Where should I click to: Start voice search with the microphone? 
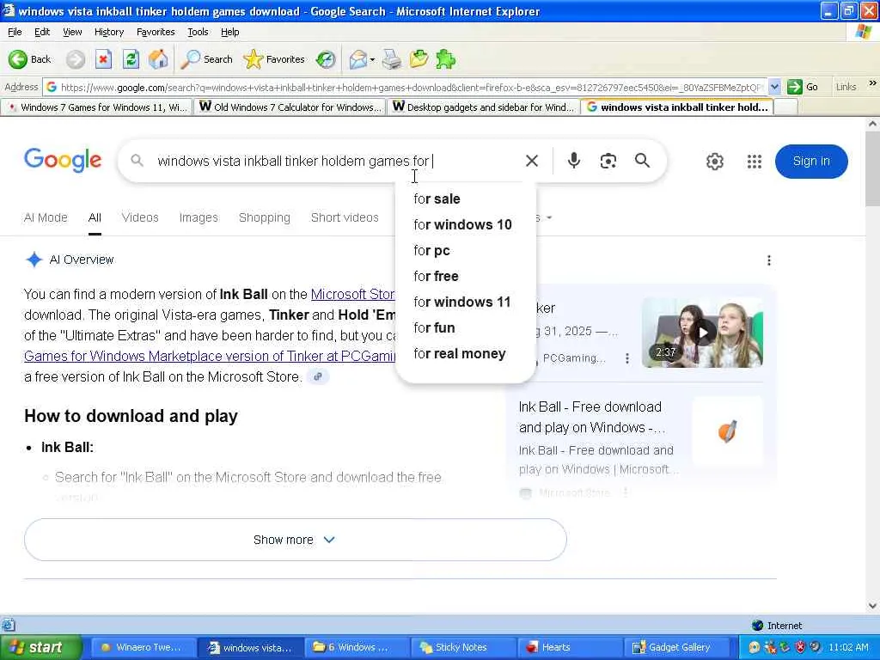pyautogui.click(x=573, y=161)
